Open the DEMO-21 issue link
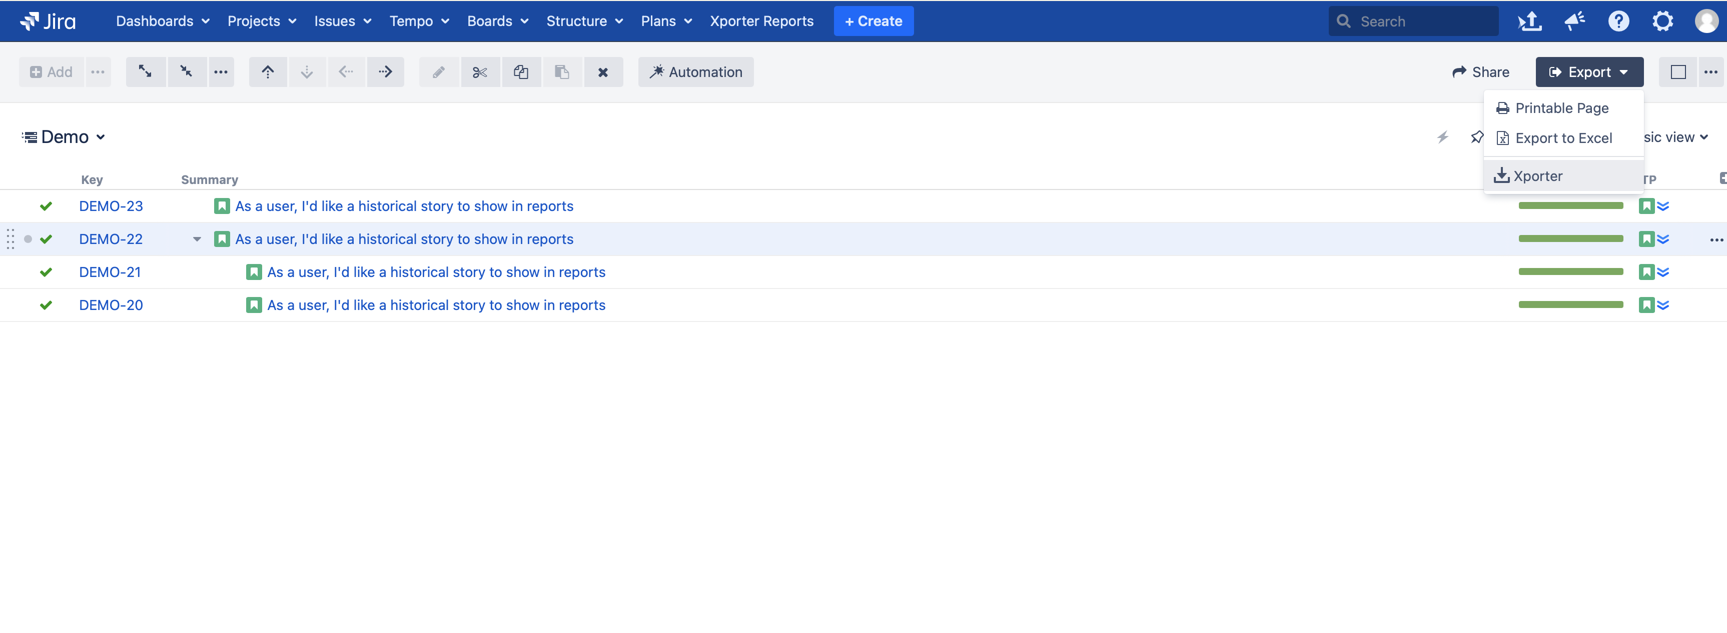The image size is (1727, 633). (110, 272)
